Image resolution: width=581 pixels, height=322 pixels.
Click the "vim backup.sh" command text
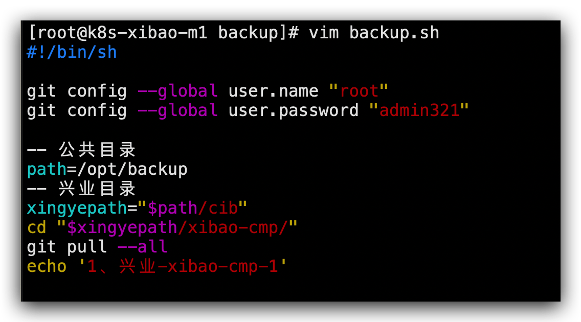tap(374, 33)
